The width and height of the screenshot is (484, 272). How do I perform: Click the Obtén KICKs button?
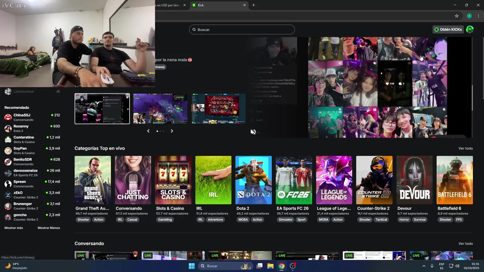click(448, 29)
